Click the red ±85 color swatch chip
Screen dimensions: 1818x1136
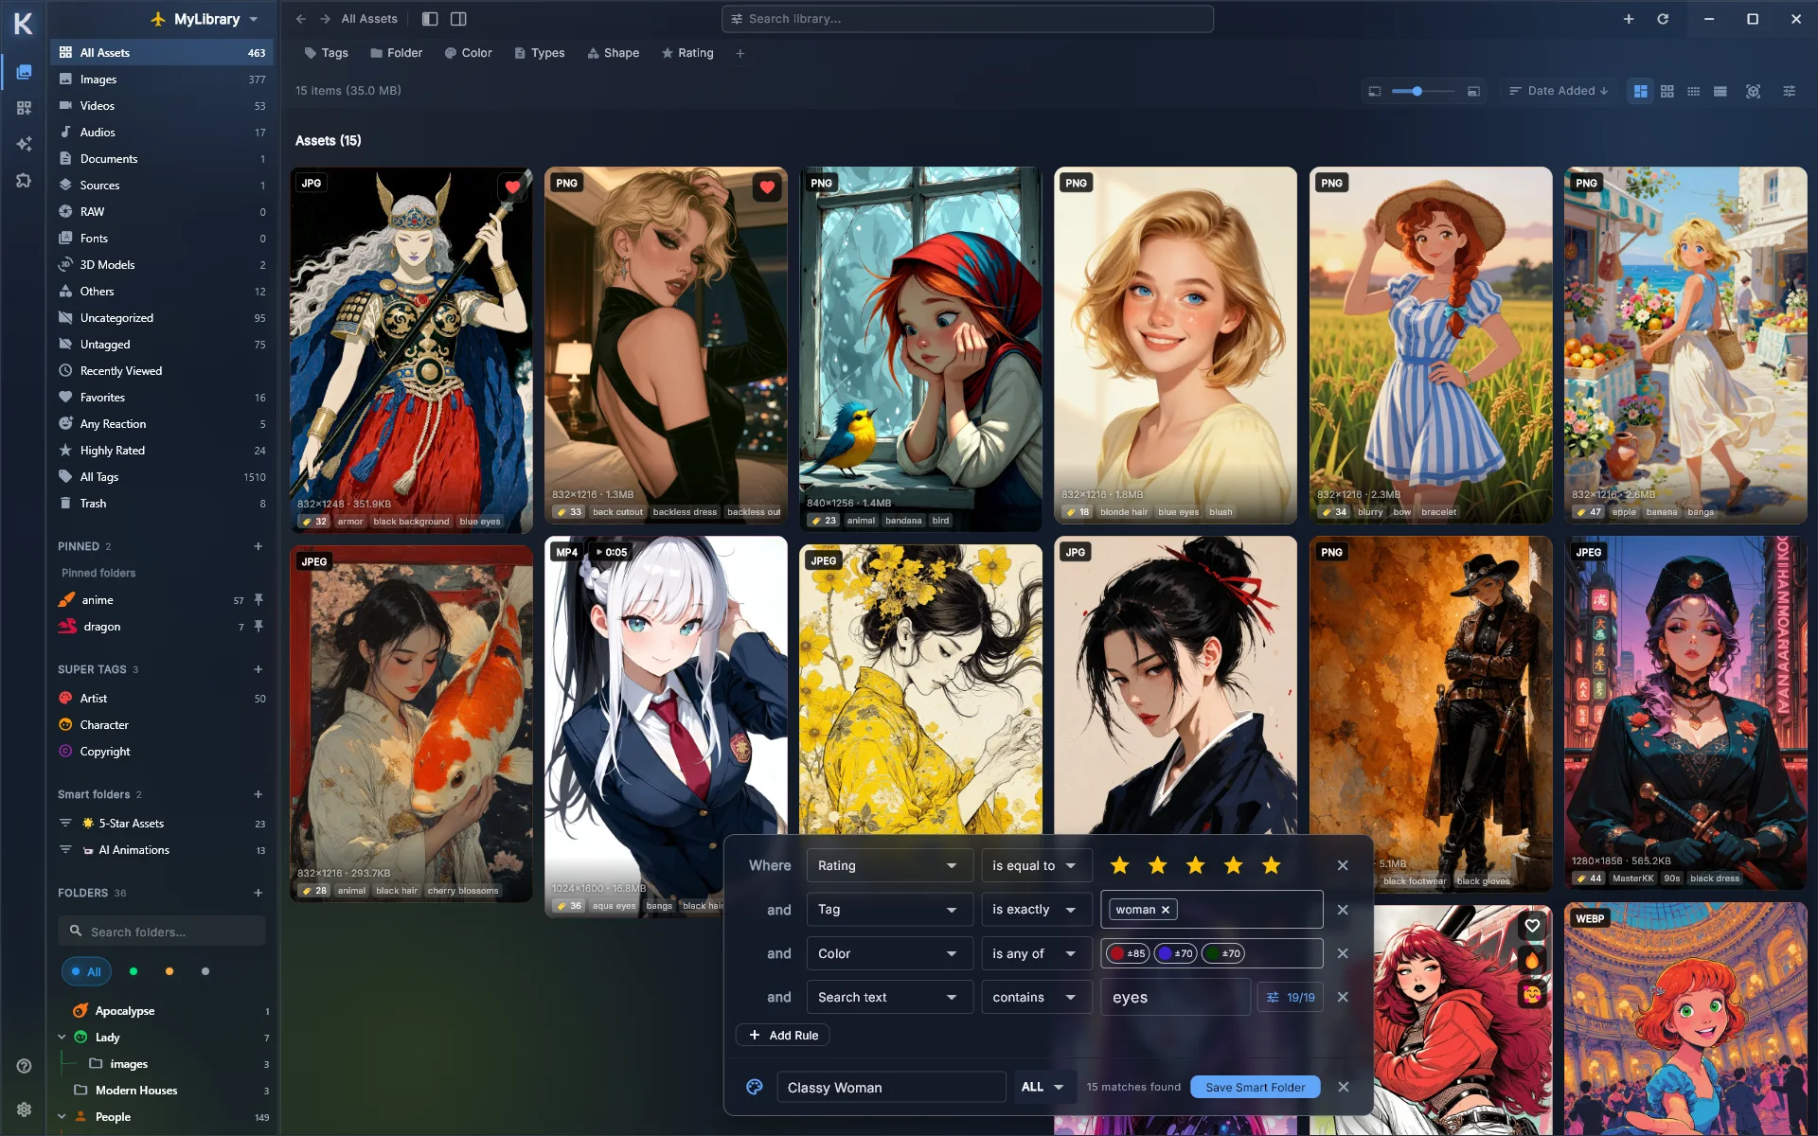coord(1128,953)
